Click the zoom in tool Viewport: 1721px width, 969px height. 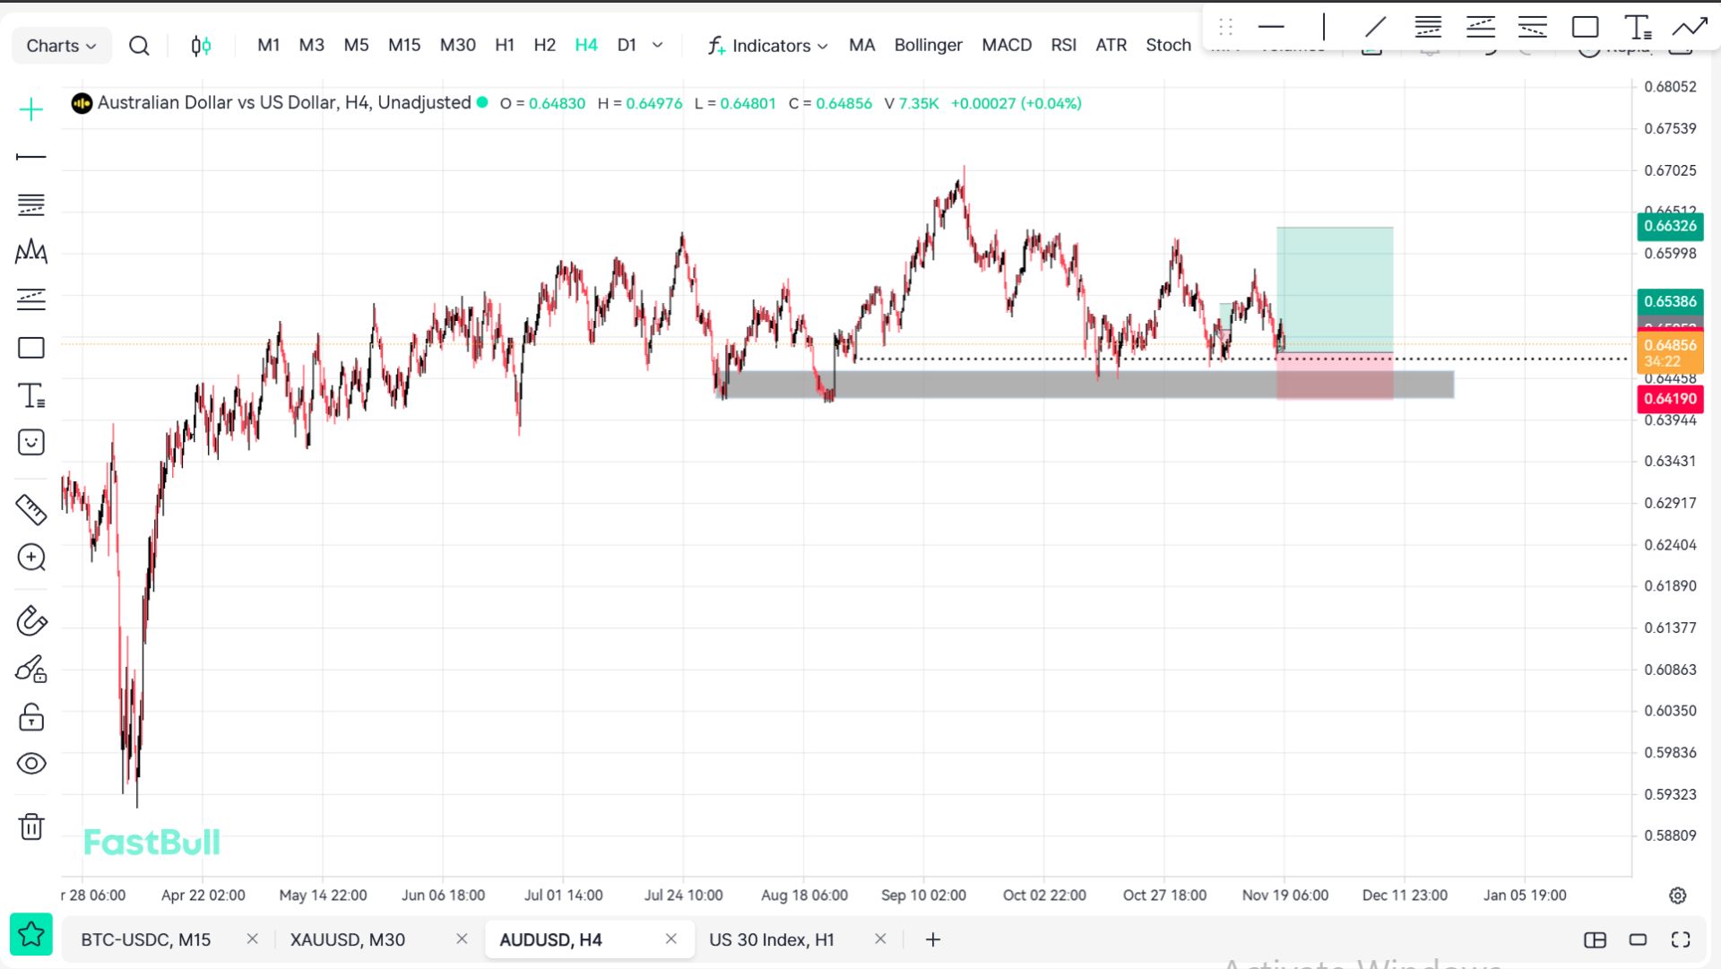pos(31,558)
